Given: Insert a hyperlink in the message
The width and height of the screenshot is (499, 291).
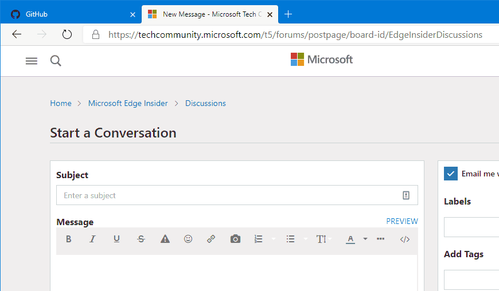Looking at the screenshot, I should click(211, 239).
